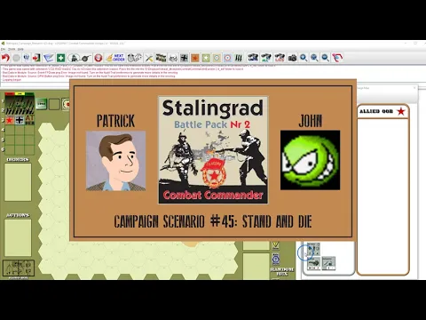Click the Patrick portrait on the title card
Image resolution: width=426 pixels, height=320 pixels.
[115, 161]
